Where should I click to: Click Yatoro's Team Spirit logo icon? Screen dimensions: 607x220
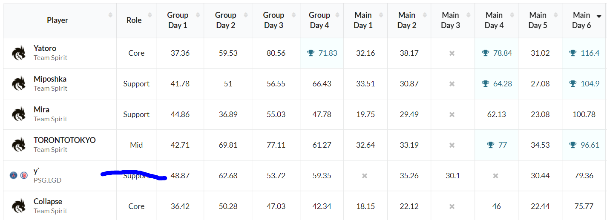point(19,53)
